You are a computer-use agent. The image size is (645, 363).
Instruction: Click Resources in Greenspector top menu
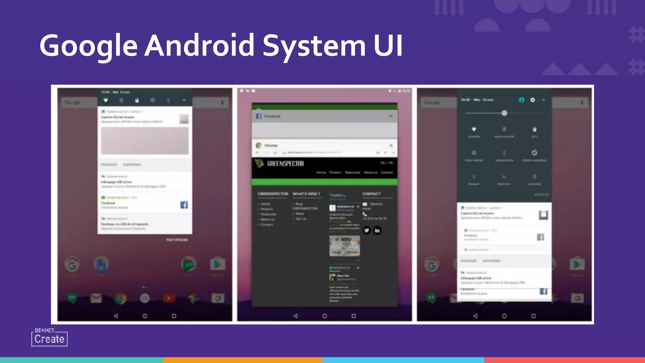(353, 172)
